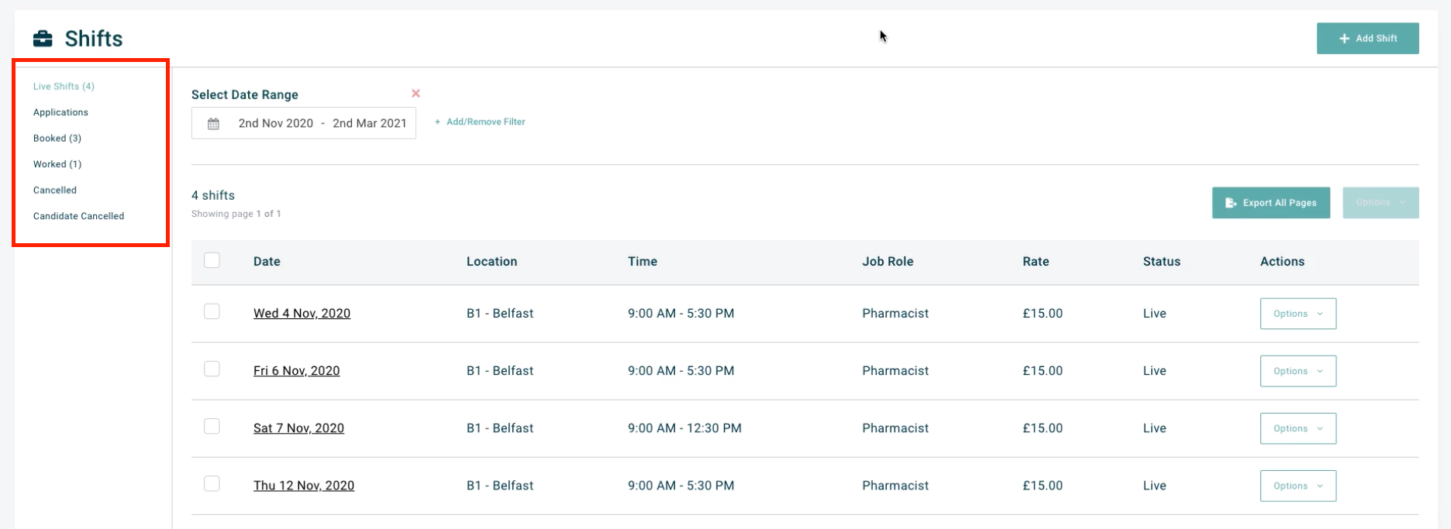This screenshot has width=1451, height=529.
Task: Click the Export All Pages button
Action: tap(1270, 203)
